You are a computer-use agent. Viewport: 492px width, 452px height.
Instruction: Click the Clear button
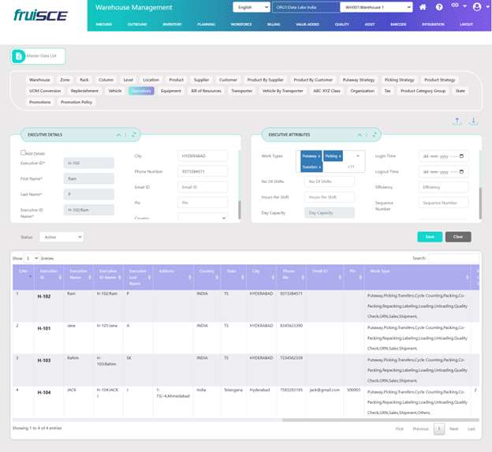[x=458, y=237]
